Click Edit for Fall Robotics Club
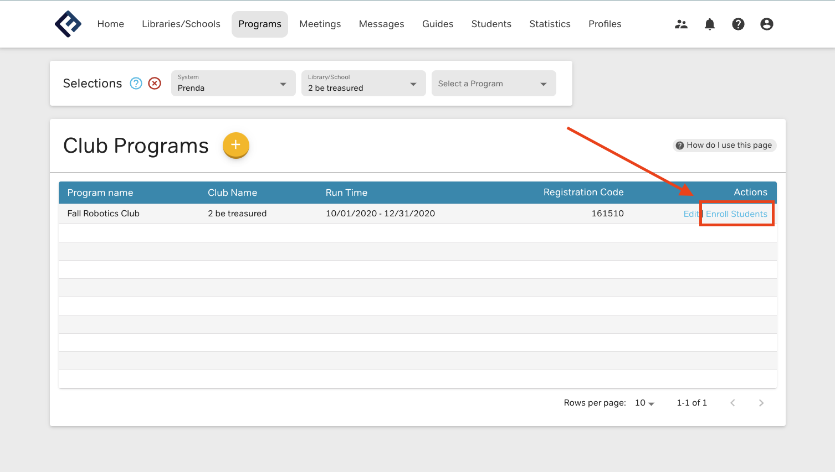Screen dimensions: 835x472 [691, 214]
